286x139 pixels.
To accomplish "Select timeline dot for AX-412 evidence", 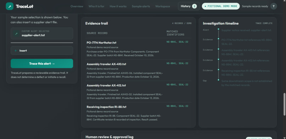I will coord(218,59).
